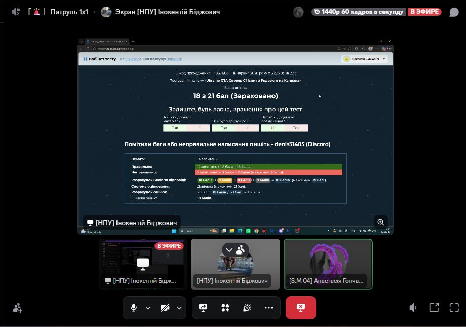This screenshot has height=327, width=466.
Task: Open the tab list chevron in shared browser
Action: [x=81, y=42]
